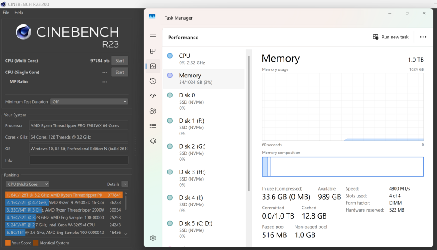Image resolution: width=437 pixels, height=250 pixels.
Task: Open the Services puzzle icon
Action: coord(153,141)
